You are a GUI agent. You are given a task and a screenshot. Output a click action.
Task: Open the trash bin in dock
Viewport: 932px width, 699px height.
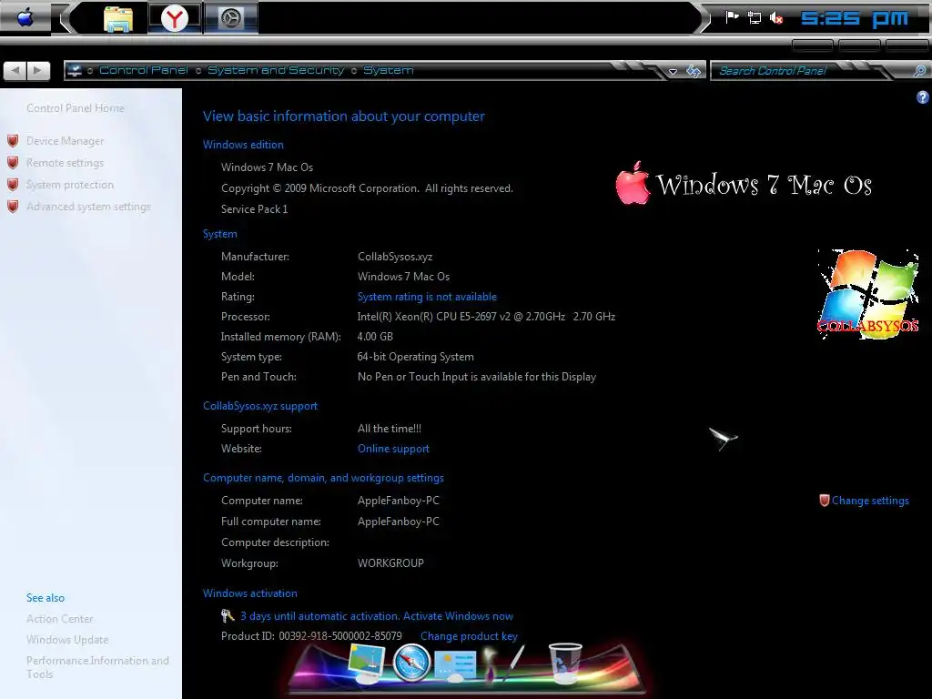pyautogui.click(x=564, y=664)
